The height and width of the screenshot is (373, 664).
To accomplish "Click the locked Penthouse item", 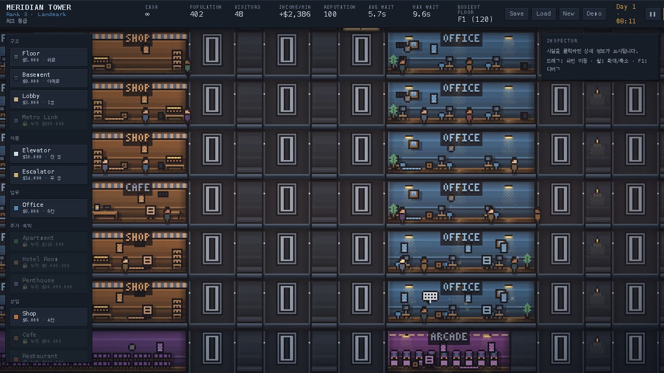I will 49,283.
